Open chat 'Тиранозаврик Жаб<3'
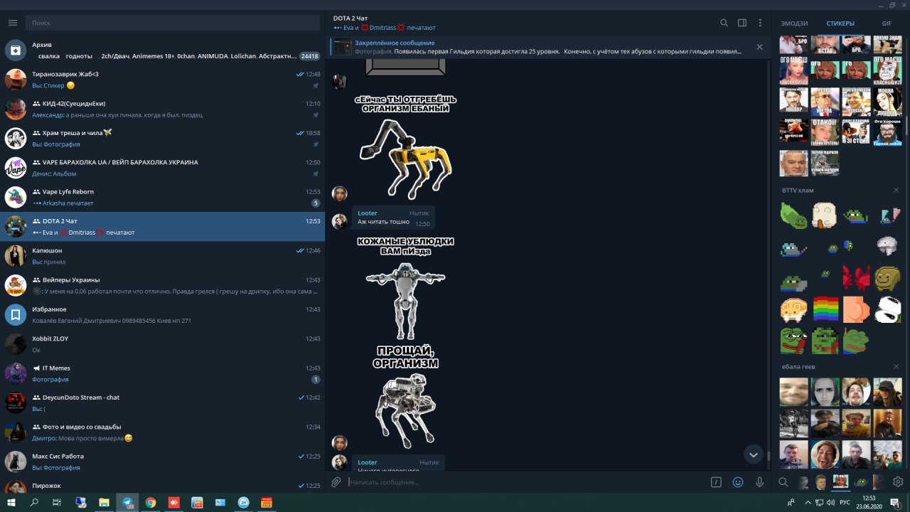Screen dimensions: 910x512 coord(162,80)
